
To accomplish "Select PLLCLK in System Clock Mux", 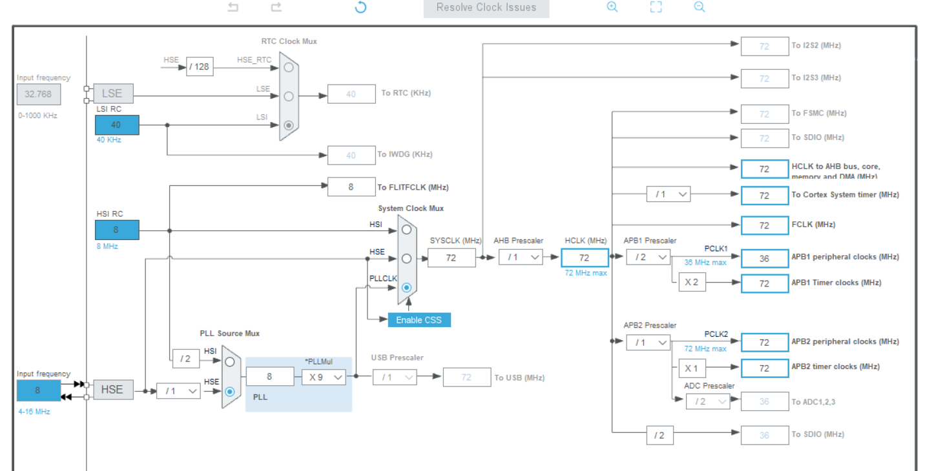I will (406, 288).
